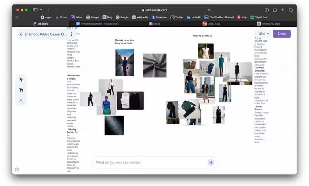The width and height of the screenshot is (309, 186).
Task: Submit the prompt with the purple arrow button
Action: pyautogui.click(x=210, y=163)
